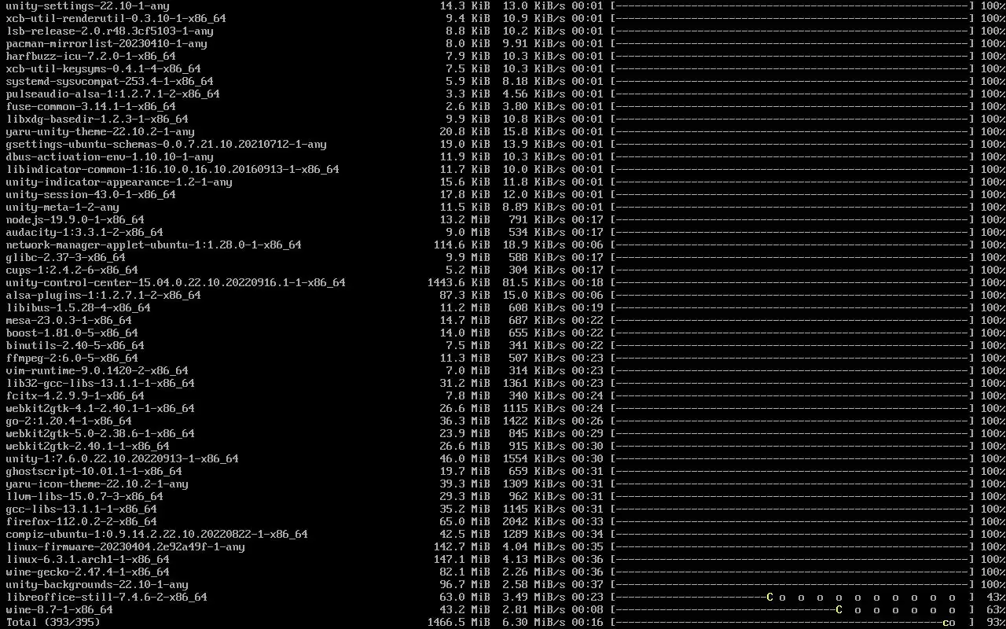The image size is (1006, 629).
Task: Click the libreoffice-still download progress bar
Action: (792, 597)
